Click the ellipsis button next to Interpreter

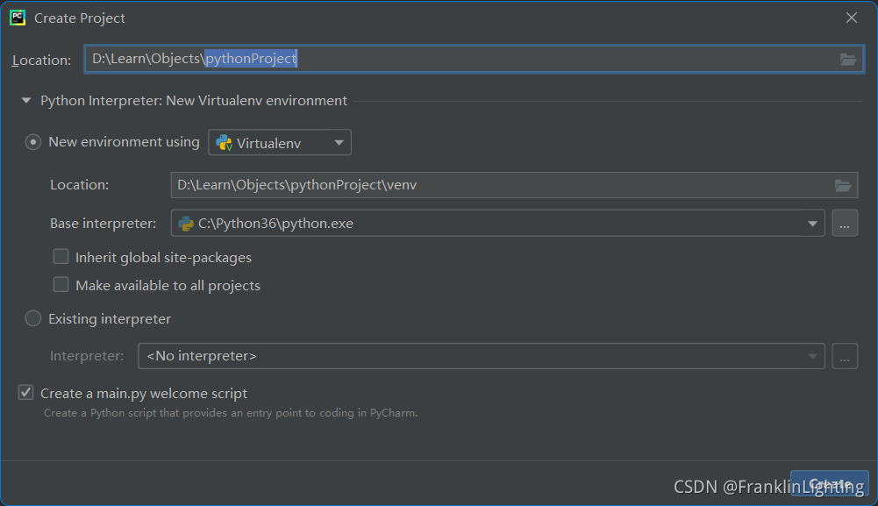(x=845, y=356)
